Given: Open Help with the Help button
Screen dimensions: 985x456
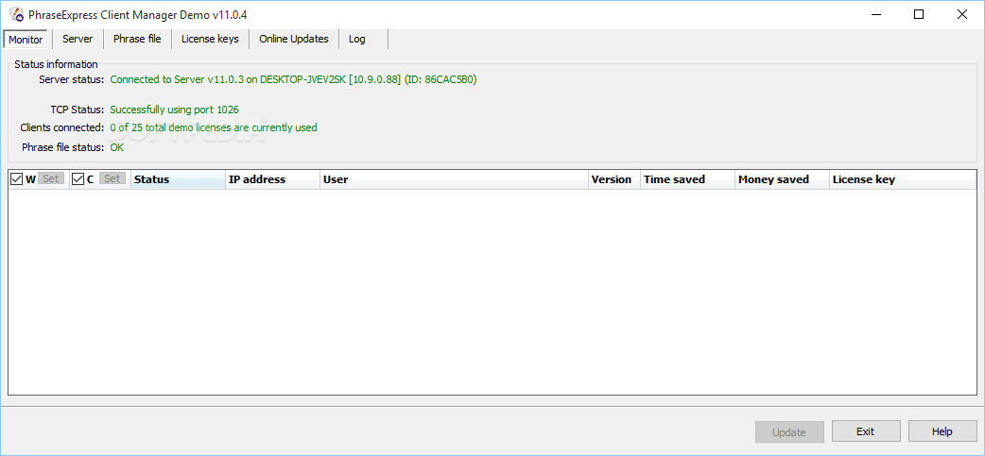Looking at the screenshot, I should point(942,431).
